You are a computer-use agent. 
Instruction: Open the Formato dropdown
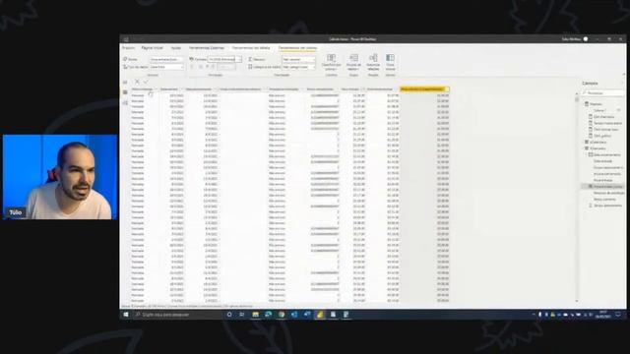coord(224,59)
